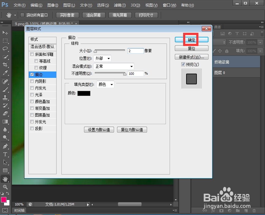Open the 填充类型 dropdown showing 颜色
This screenshot has height=215, width=265.
105,84
